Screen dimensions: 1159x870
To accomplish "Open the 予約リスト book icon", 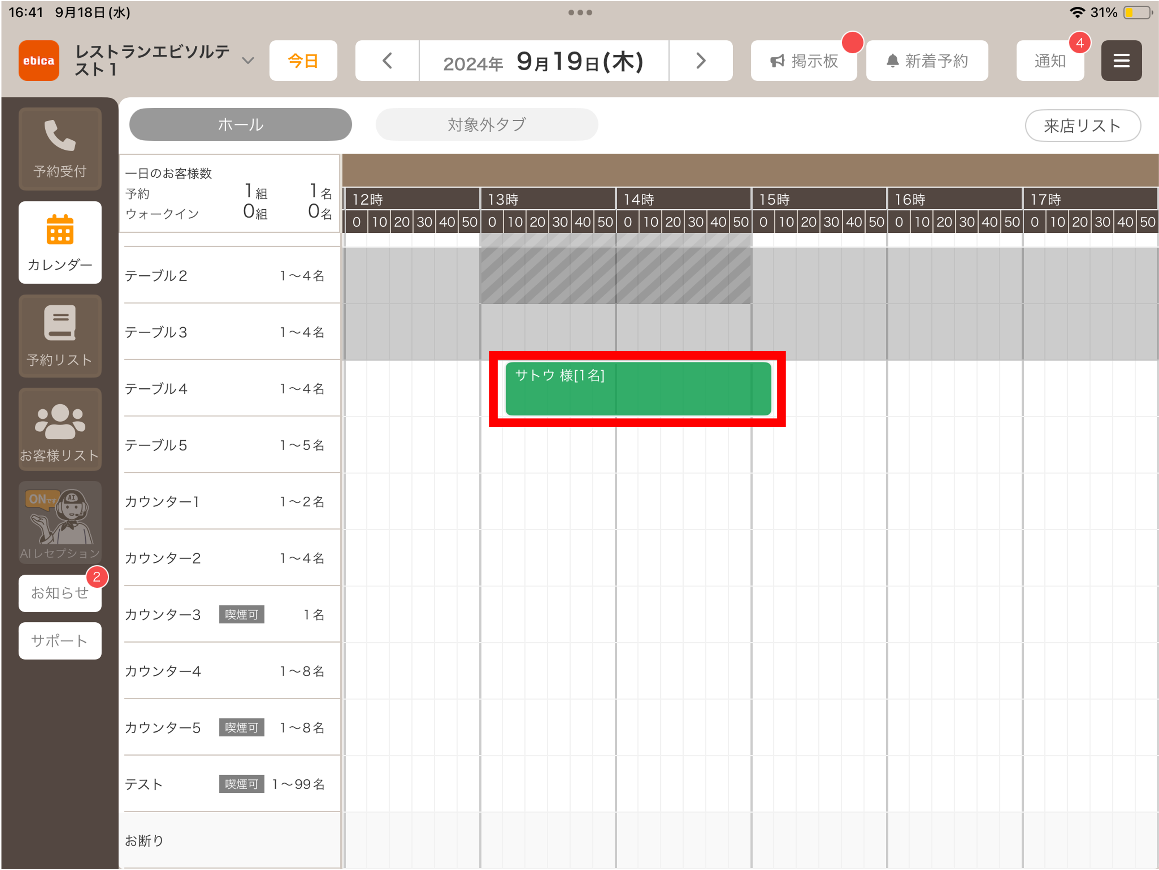I will click(60, 336).
